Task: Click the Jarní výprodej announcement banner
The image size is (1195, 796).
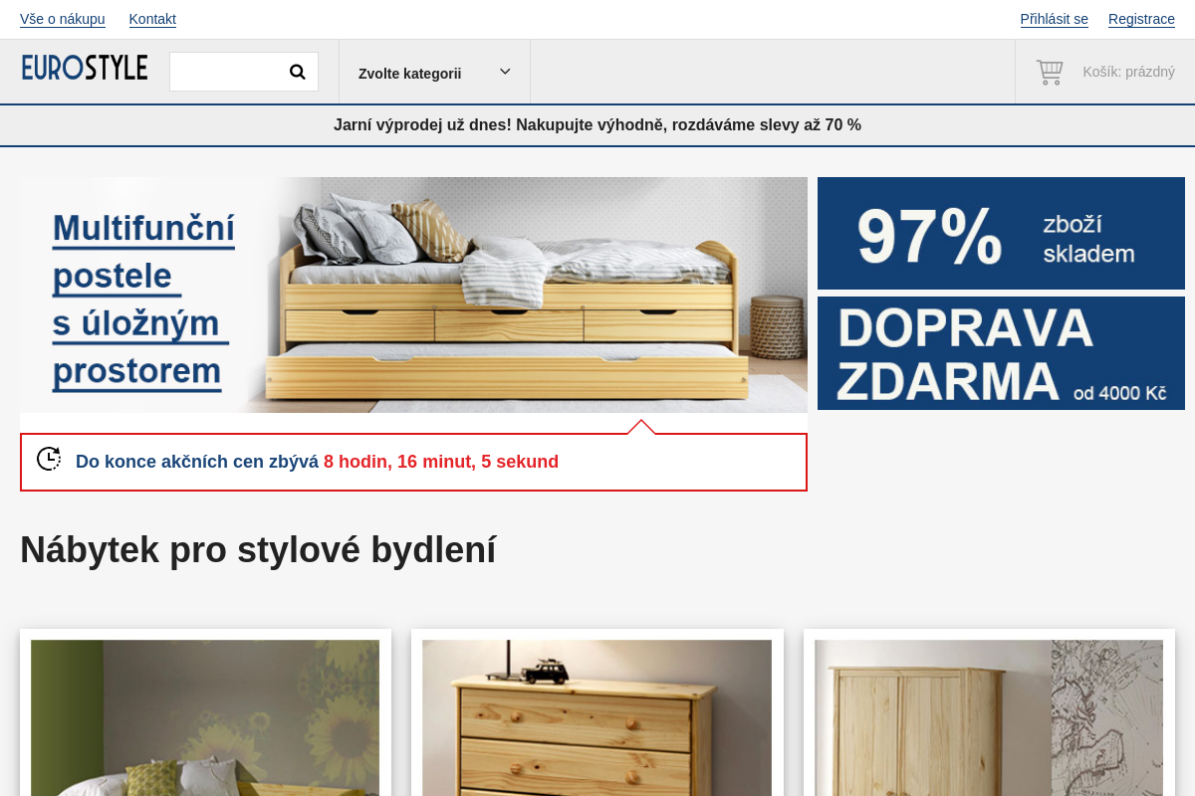Action: [x=597, y=125]
